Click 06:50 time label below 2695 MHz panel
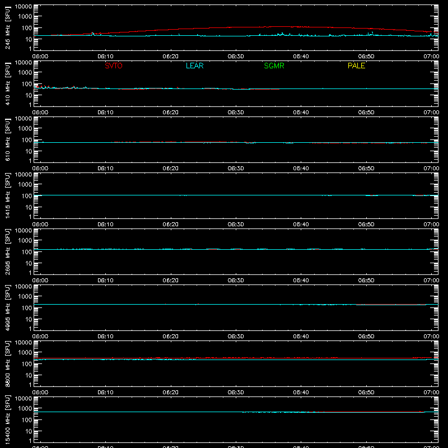The width and height of the screenshot is (448, 448). pos(366,281)
